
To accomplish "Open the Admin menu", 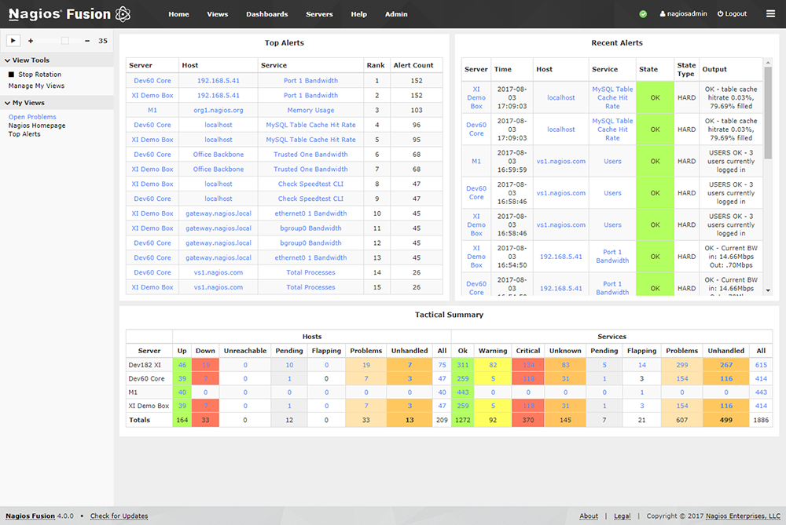I will (x=396, y=14).
